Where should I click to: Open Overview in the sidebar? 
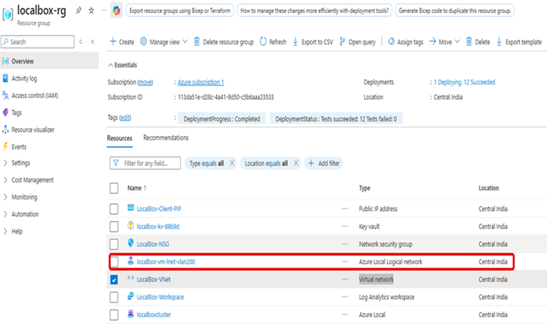pyautogui.click(x=49, y=61)
